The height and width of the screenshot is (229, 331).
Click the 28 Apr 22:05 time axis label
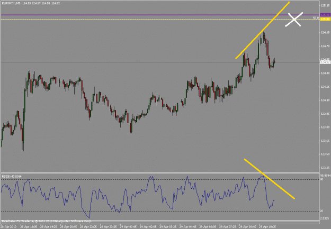pos(89,227)
